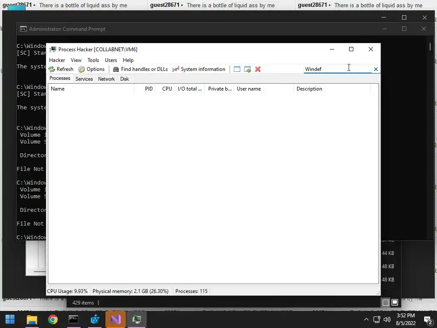Click the Process Hacker title bar icon
The width and height of the screenshot is (437, 328).
tap(52, 50)
